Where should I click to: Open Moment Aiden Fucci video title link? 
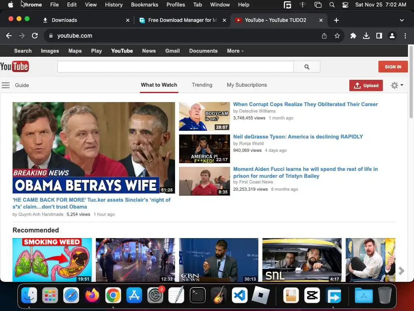(306, 173)
